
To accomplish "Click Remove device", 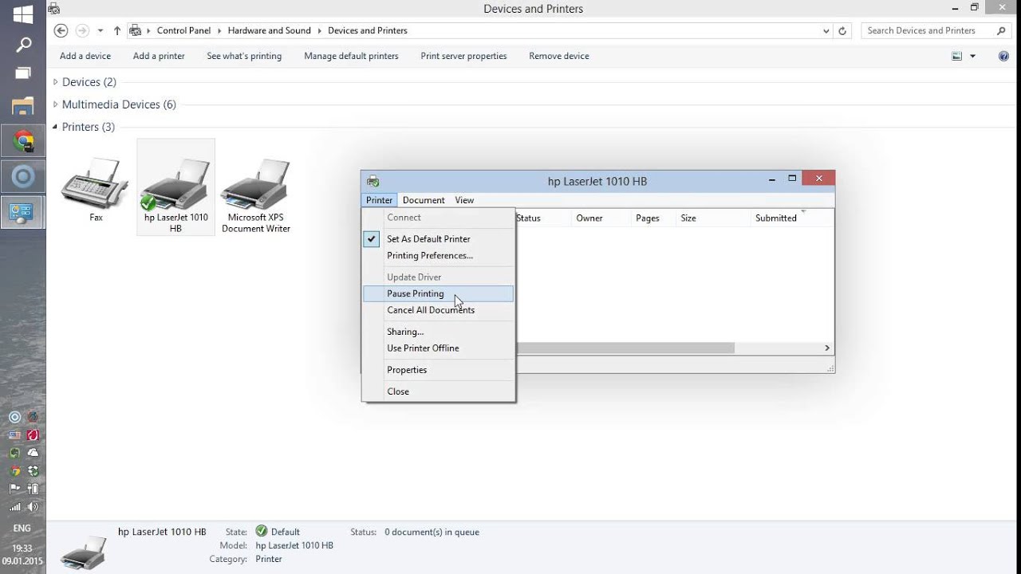I will coord(559,56).
